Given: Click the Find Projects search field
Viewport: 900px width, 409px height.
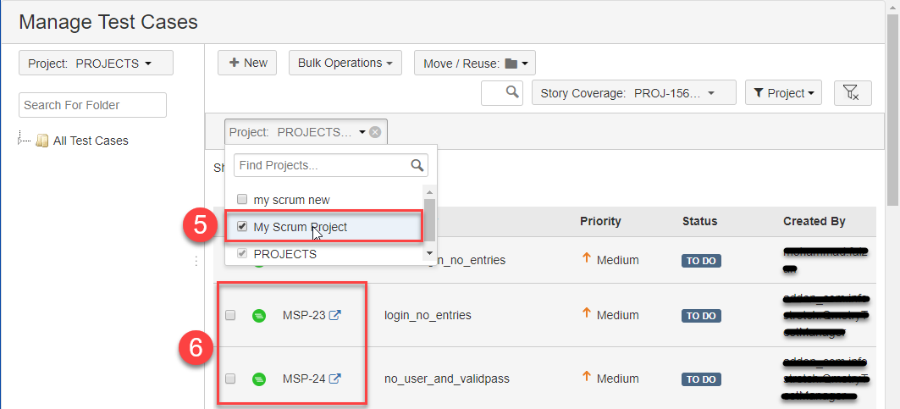Looking at the screenshot, I should pyautogui.click(x=331, y=165).
